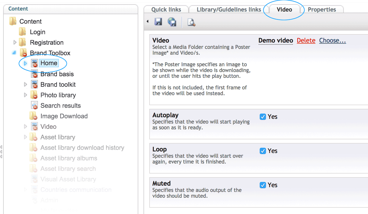This screenshot has width=368, height=214.
Task: Click the Search results page icon
Action: (34, 106)
